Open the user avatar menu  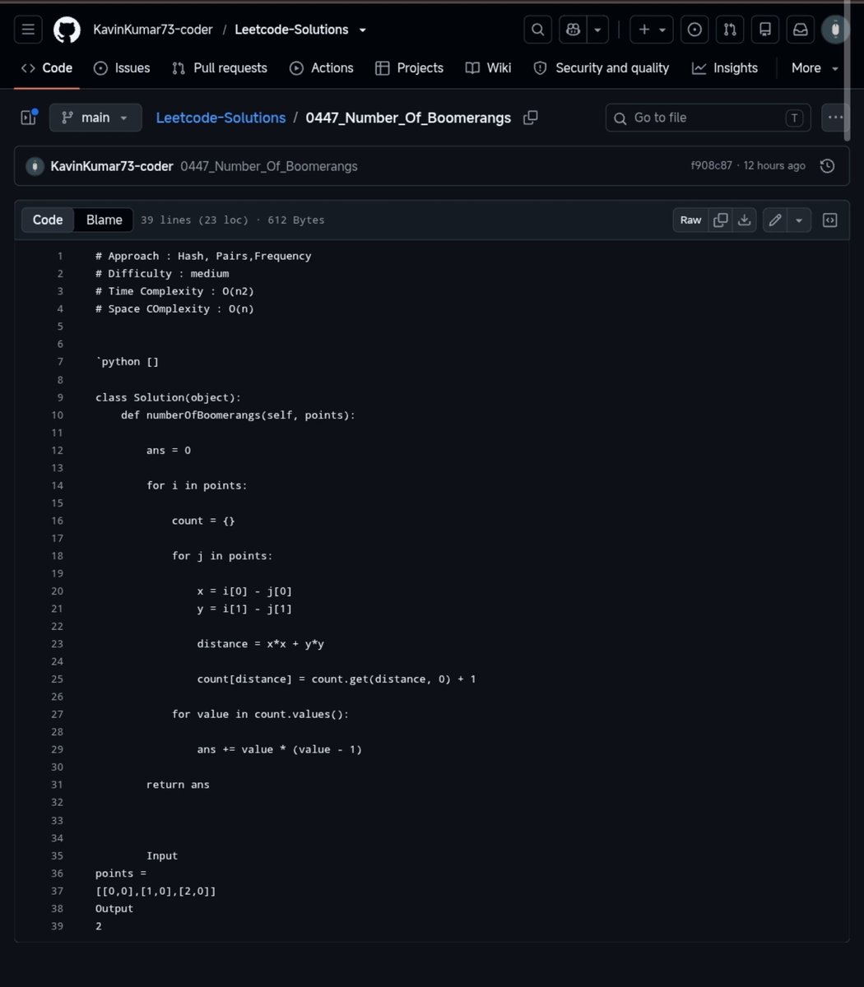tap(835, 30)
